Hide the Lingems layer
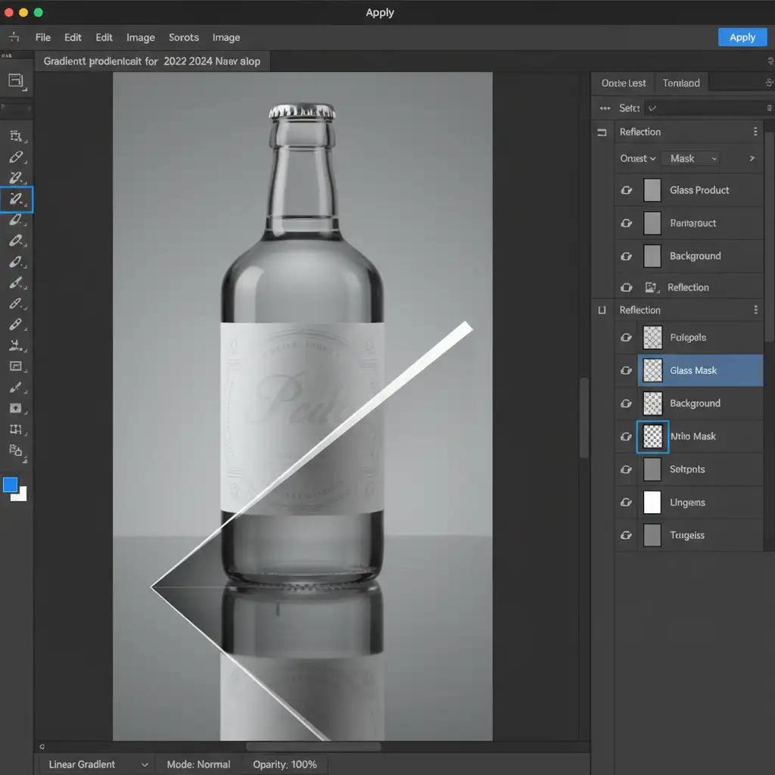Screen dimensions: 775x775 626,503
